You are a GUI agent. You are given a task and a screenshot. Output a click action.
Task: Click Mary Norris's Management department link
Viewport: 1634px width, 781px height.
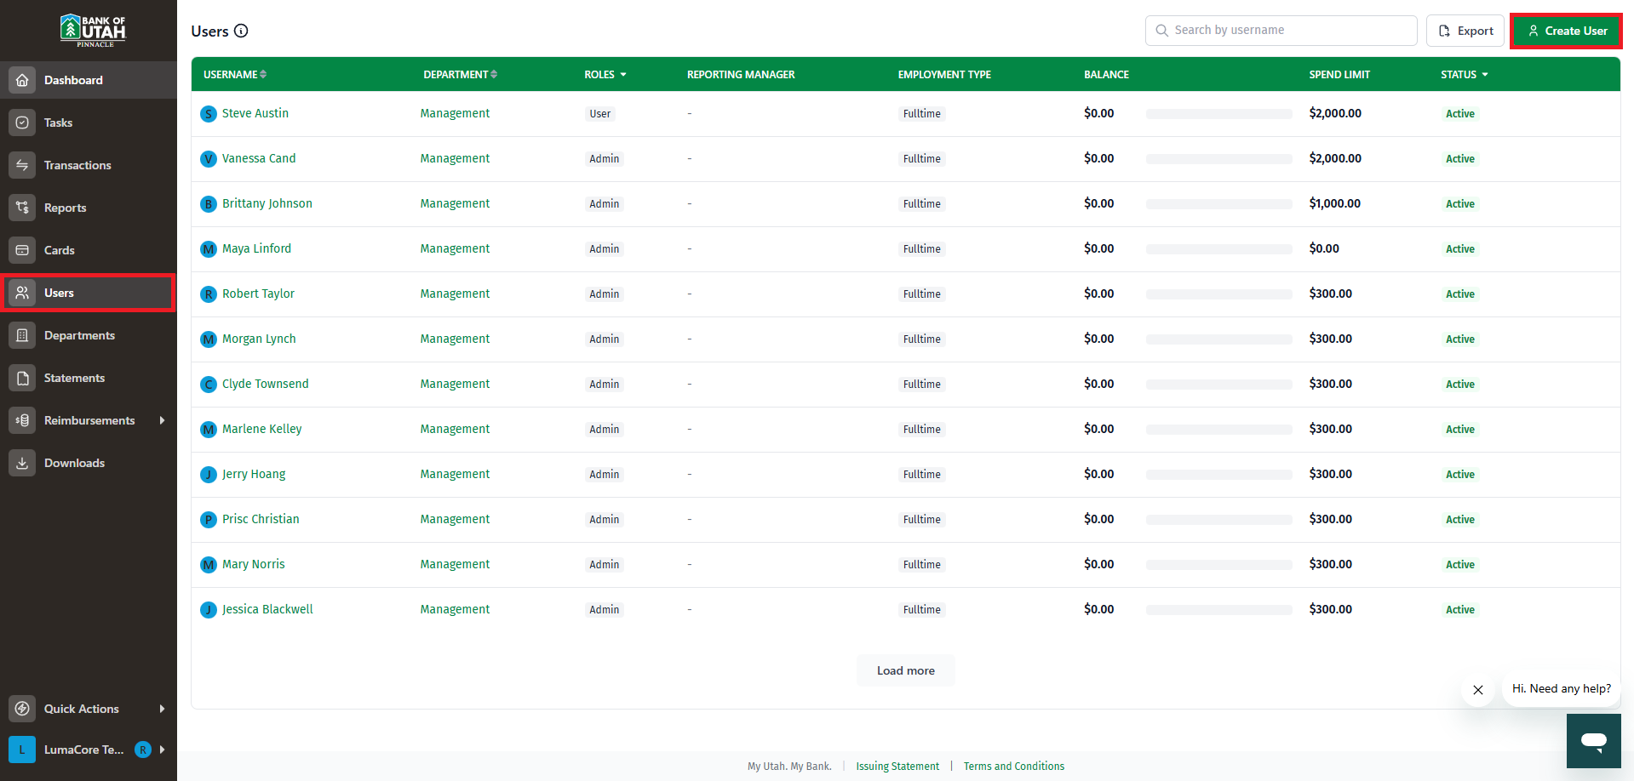(455, 564)
